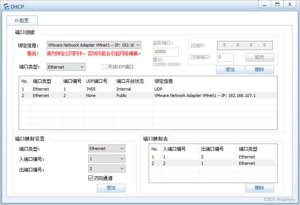Click the 端口类型 column header in port list

click(46, 81)
